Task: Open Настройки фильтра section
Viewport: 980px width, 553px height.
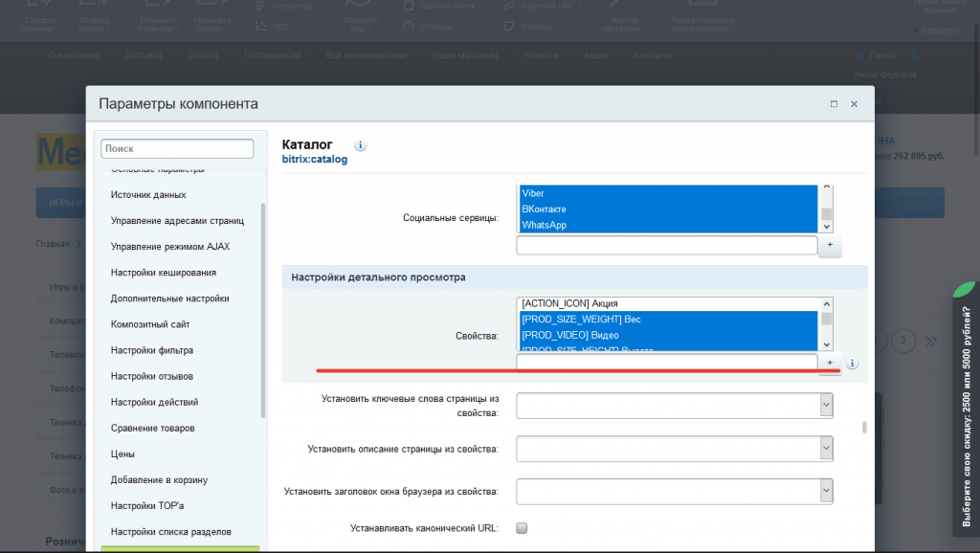Action: click(152, 350)
